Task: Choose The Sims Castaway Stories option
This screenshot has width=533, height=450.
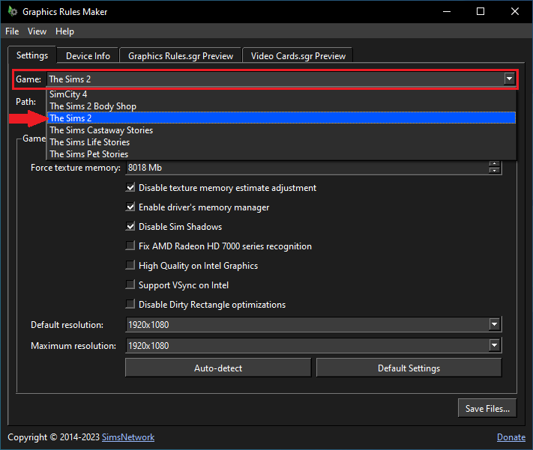Action: [x=101, y=130]
